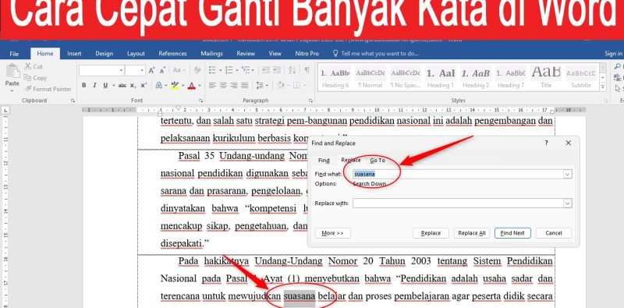Expand the Replace with history dropdown
Screen dimensions: 624x308
568,204
